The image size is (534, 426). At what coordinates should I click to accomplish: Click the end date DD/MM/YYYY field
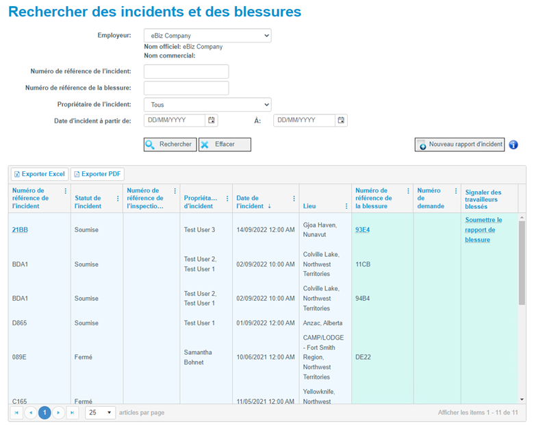pos(304,121)
